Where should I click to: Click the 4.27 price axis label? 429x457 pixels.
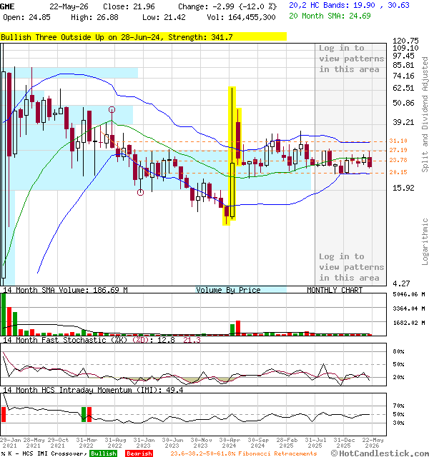pos(401,283)
